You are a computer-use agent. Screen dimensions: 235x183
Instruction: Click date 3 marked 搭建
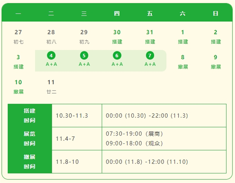pos(18,61)
